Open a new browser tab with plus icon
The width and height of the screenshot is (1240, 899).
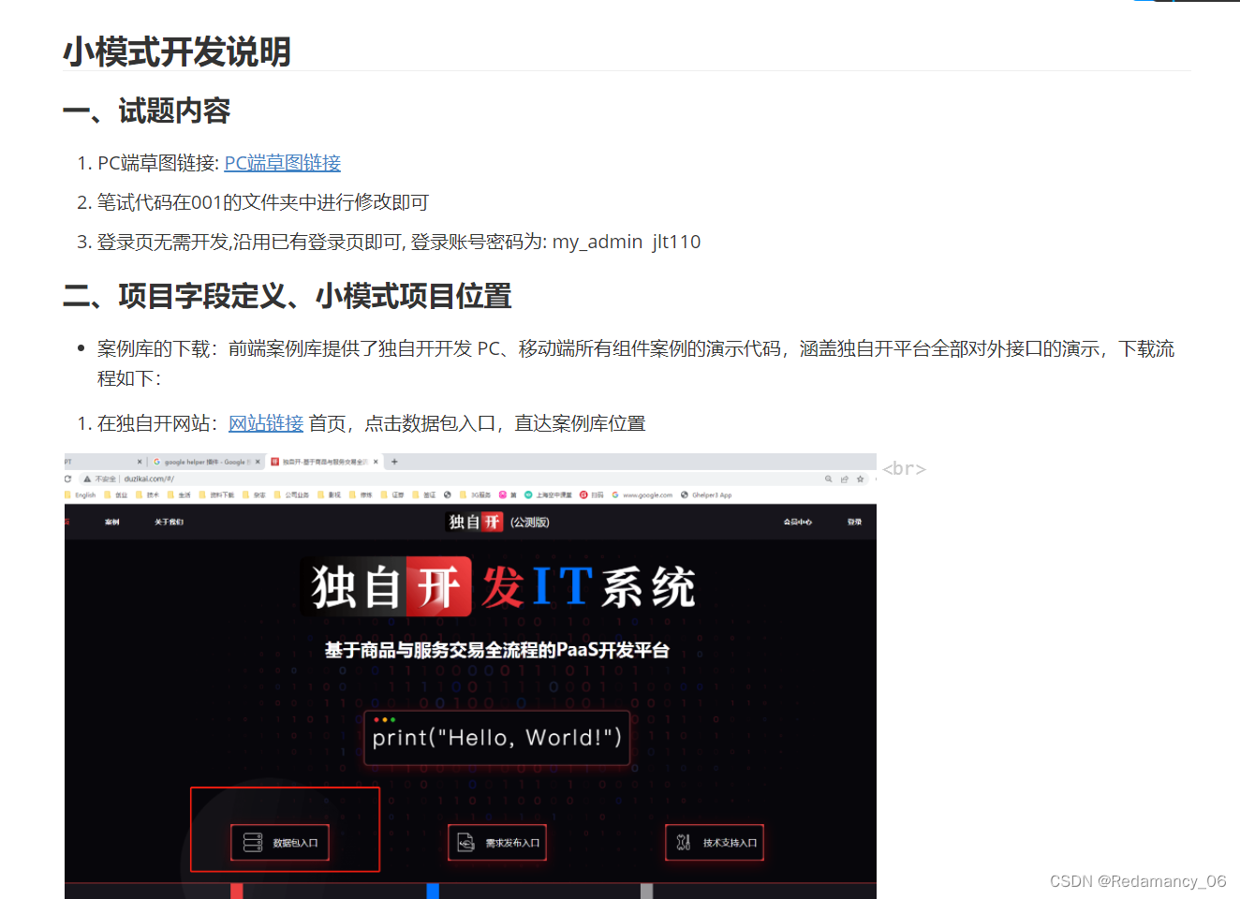(394, 462)
